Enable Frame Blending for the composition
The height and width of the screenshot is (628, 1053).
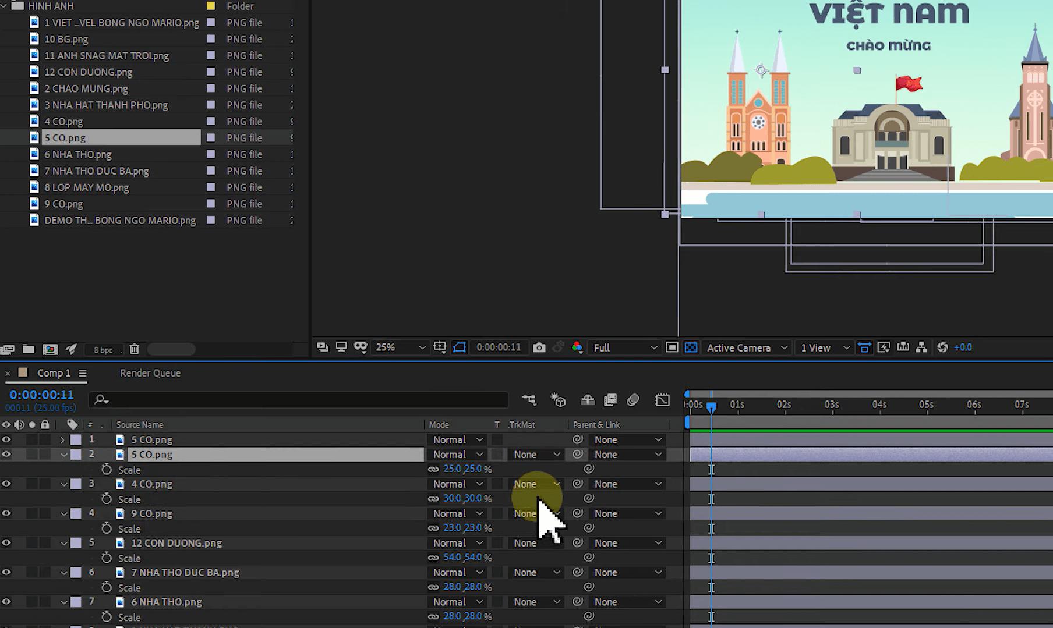[610, 400]
